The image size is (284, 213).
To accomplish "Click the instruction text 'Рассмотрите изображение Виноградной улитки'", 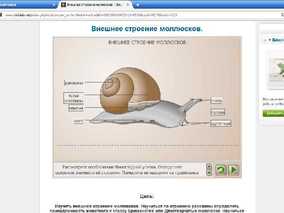I will tap(109, 167).
